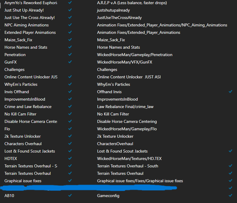Toggle the checkmark next to HDTEX

coord(70,158)
